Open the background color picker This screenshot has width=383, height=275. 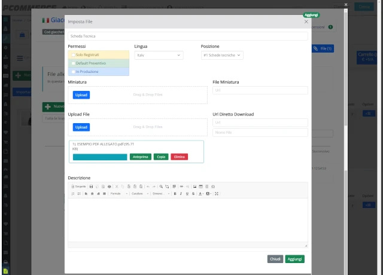pos(208,194)
